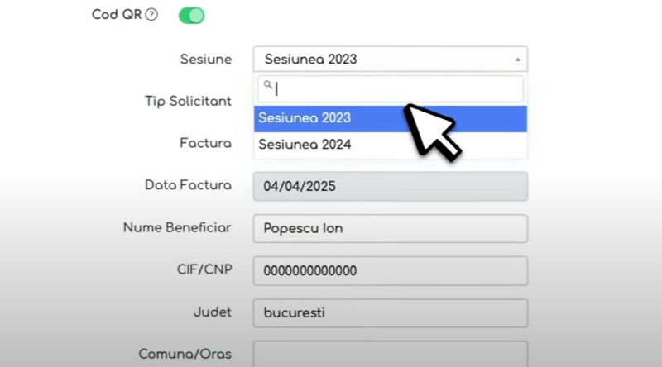Click the Data Factura label
662x367 pixels.
(x=188, y=185)
